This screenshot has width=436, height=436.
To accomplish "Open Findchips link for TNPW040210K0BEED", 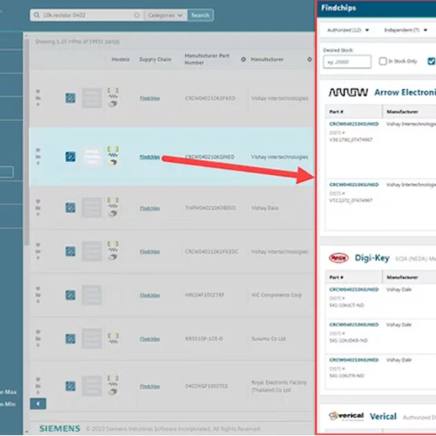I will [149, 208].
